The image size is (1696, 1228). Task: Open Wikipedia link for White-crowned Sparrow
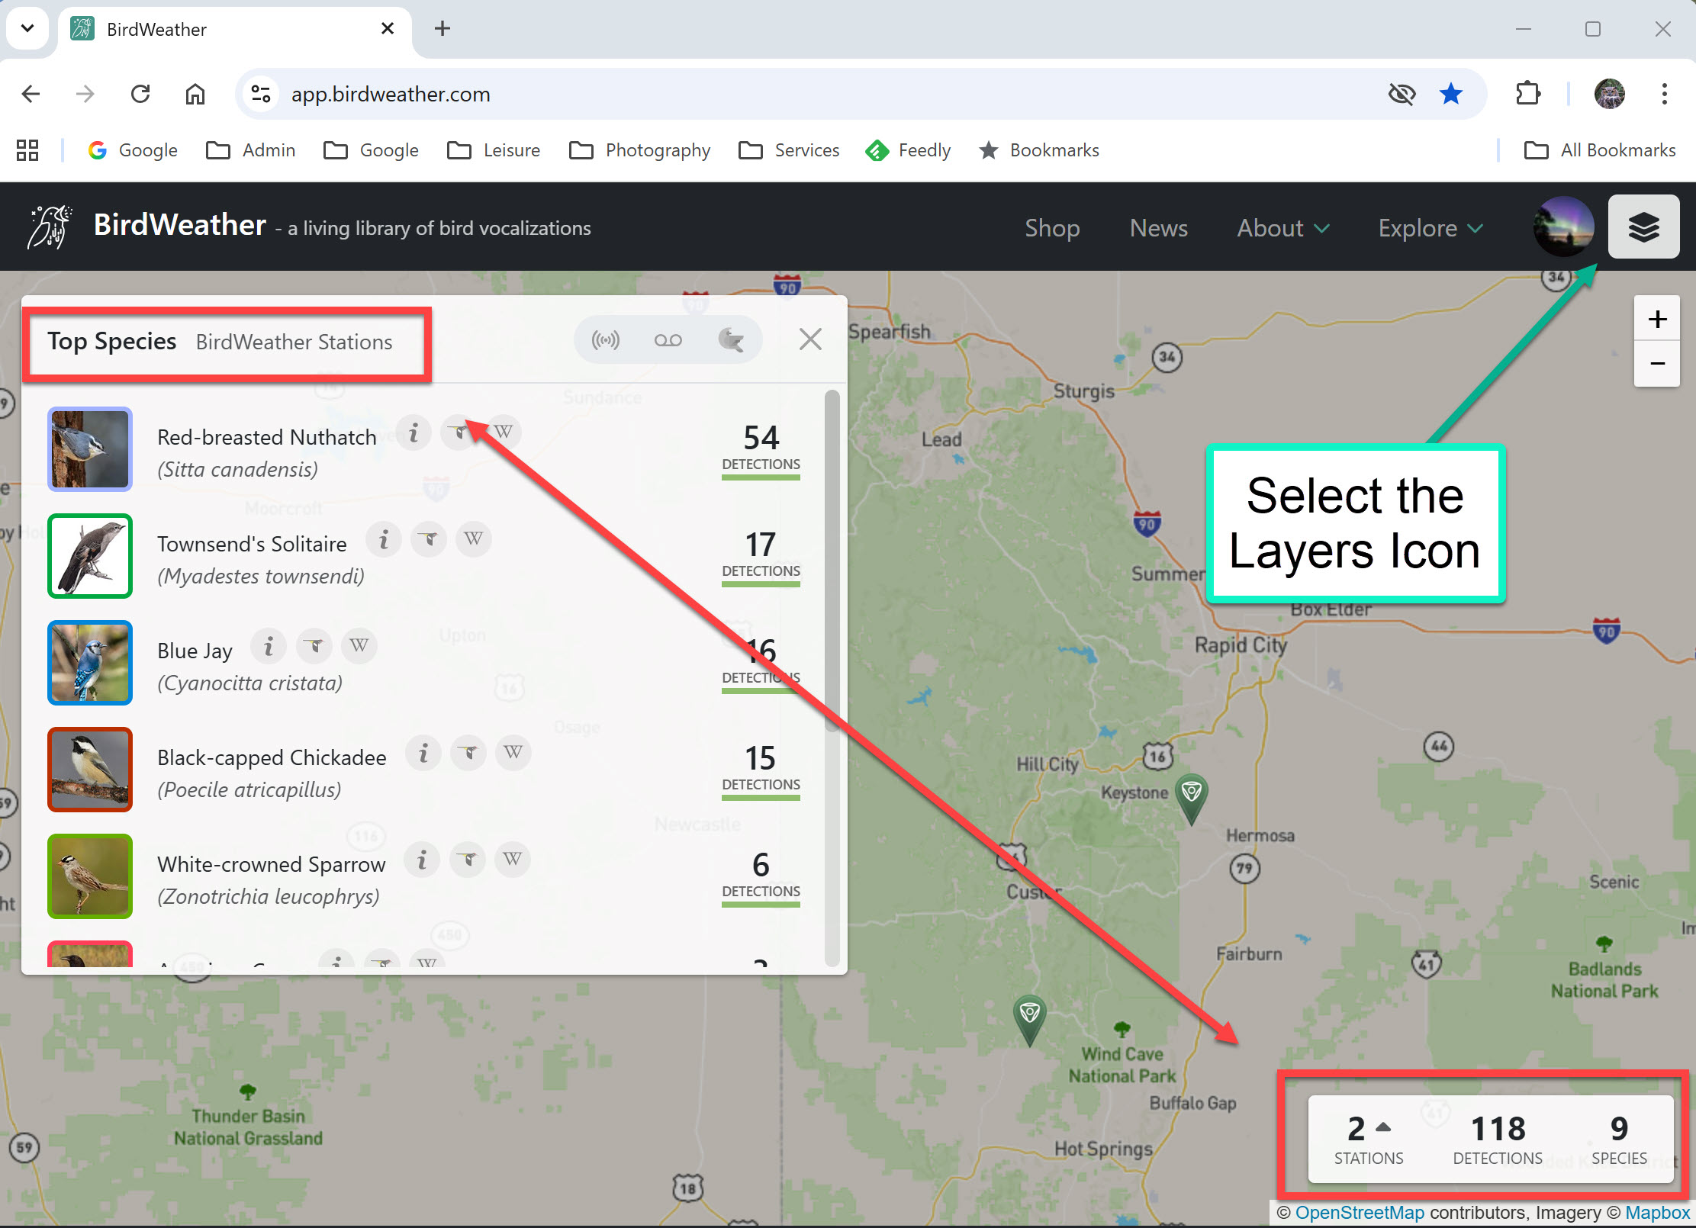pos(512,860)
